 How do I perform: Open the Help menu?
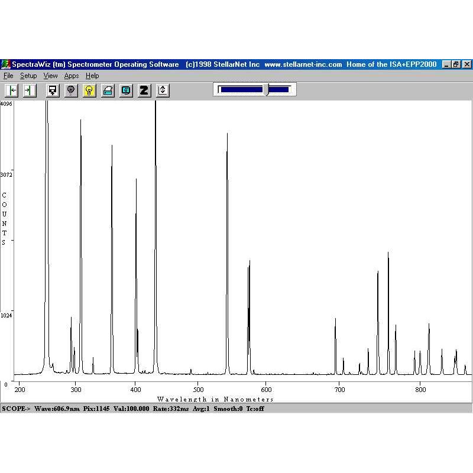click(x=92, y=76)
